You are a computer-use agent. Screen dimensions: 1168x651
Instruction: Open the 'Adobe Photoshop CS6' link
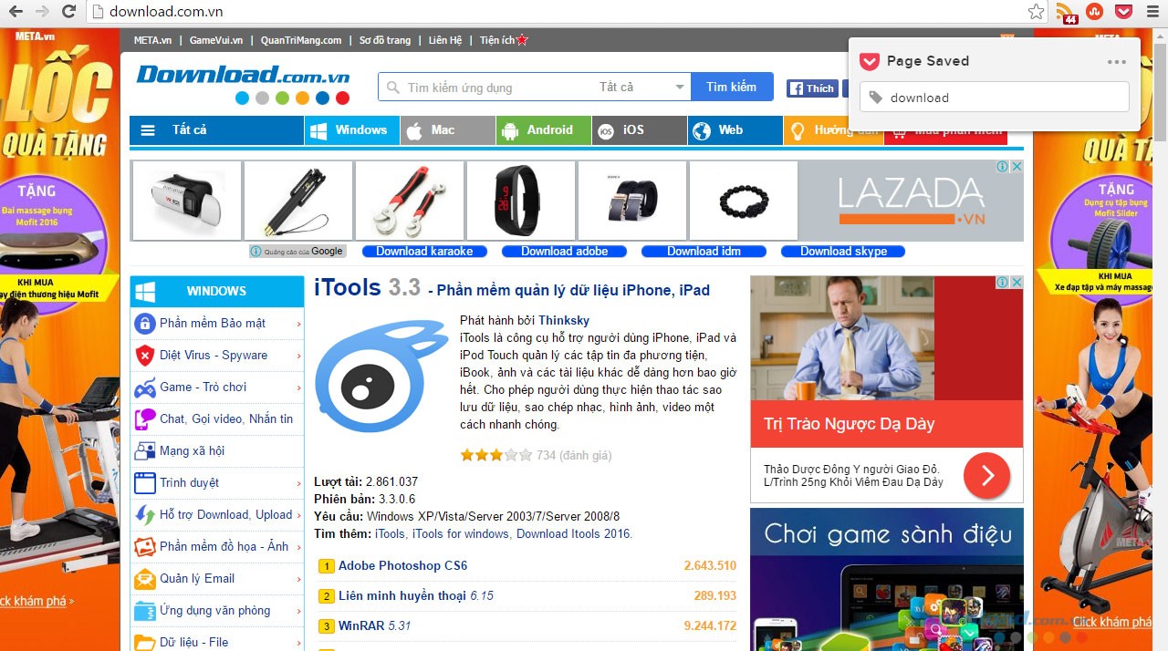click(x=402, y=566)
